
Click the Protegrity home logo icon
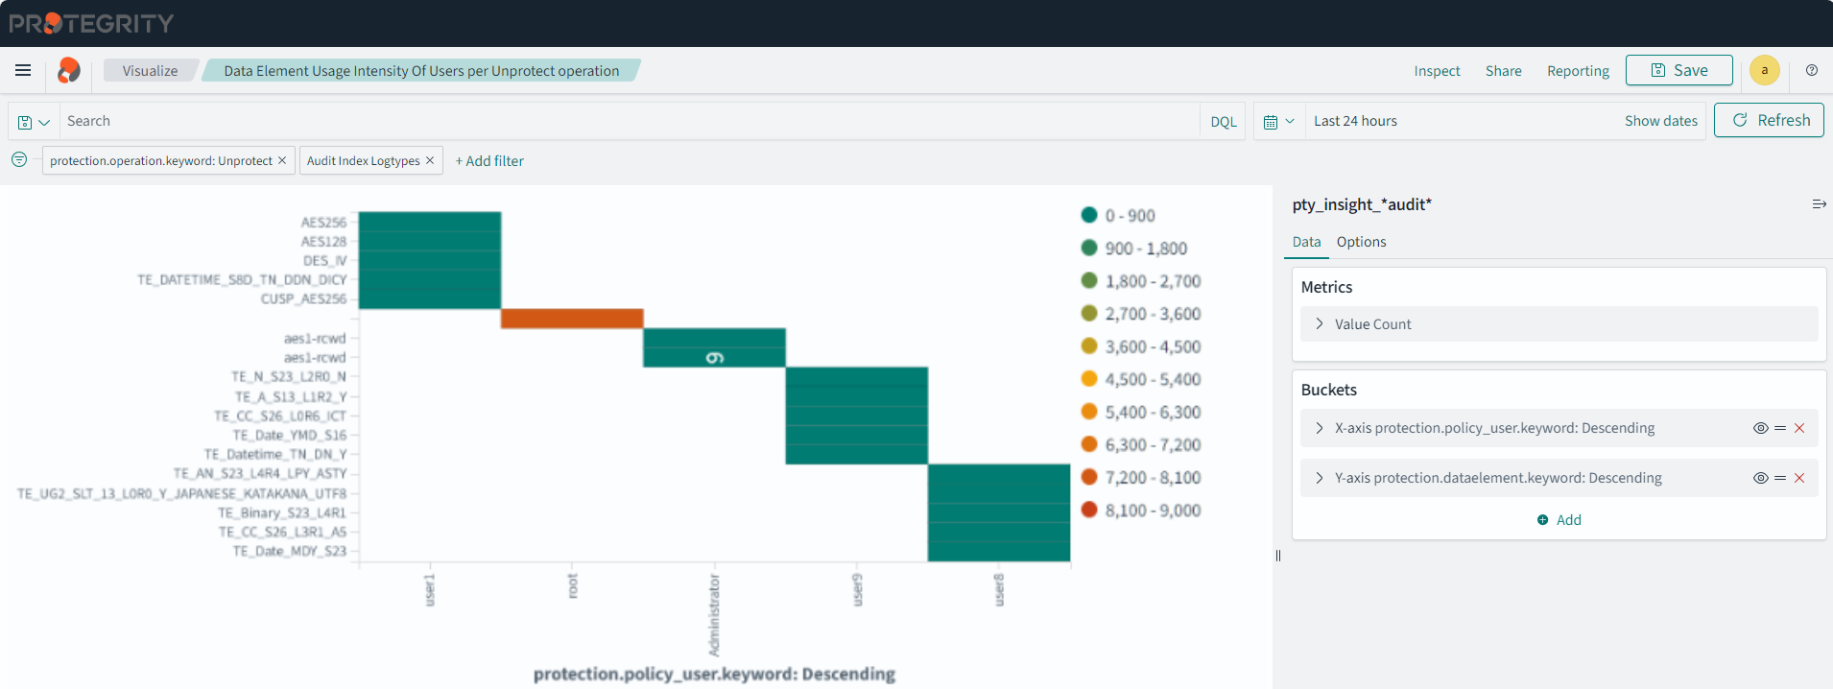coord(69,70)
